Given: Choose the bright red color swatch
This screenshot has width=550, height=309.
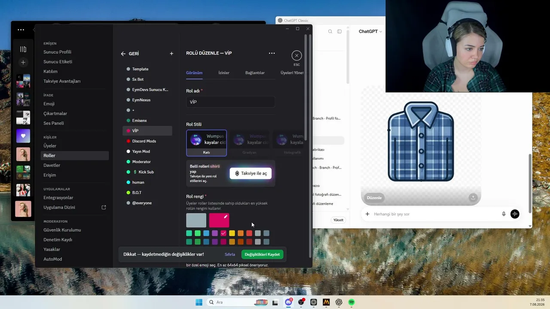Looking at the screenshot, I should click(249, 233).
